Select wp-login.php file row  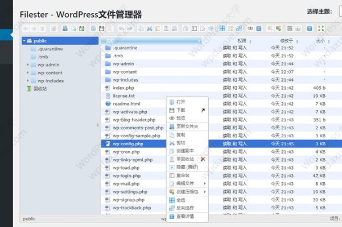pyautogui.click(x=221, y=176)
